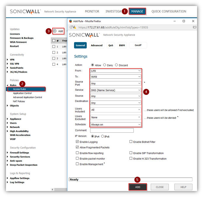The image size is (203, 197).
Task: Open the Users Included dropdown
Action: point(116,110)
